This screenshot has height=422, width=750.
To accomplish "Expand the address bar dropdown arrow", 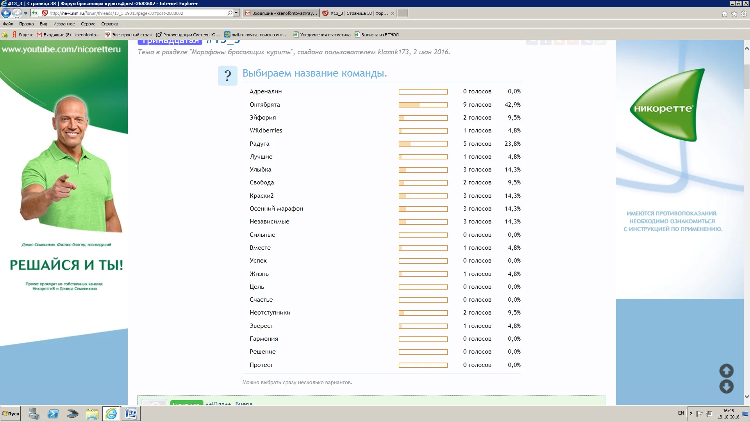I will click(x=236, y=13).
